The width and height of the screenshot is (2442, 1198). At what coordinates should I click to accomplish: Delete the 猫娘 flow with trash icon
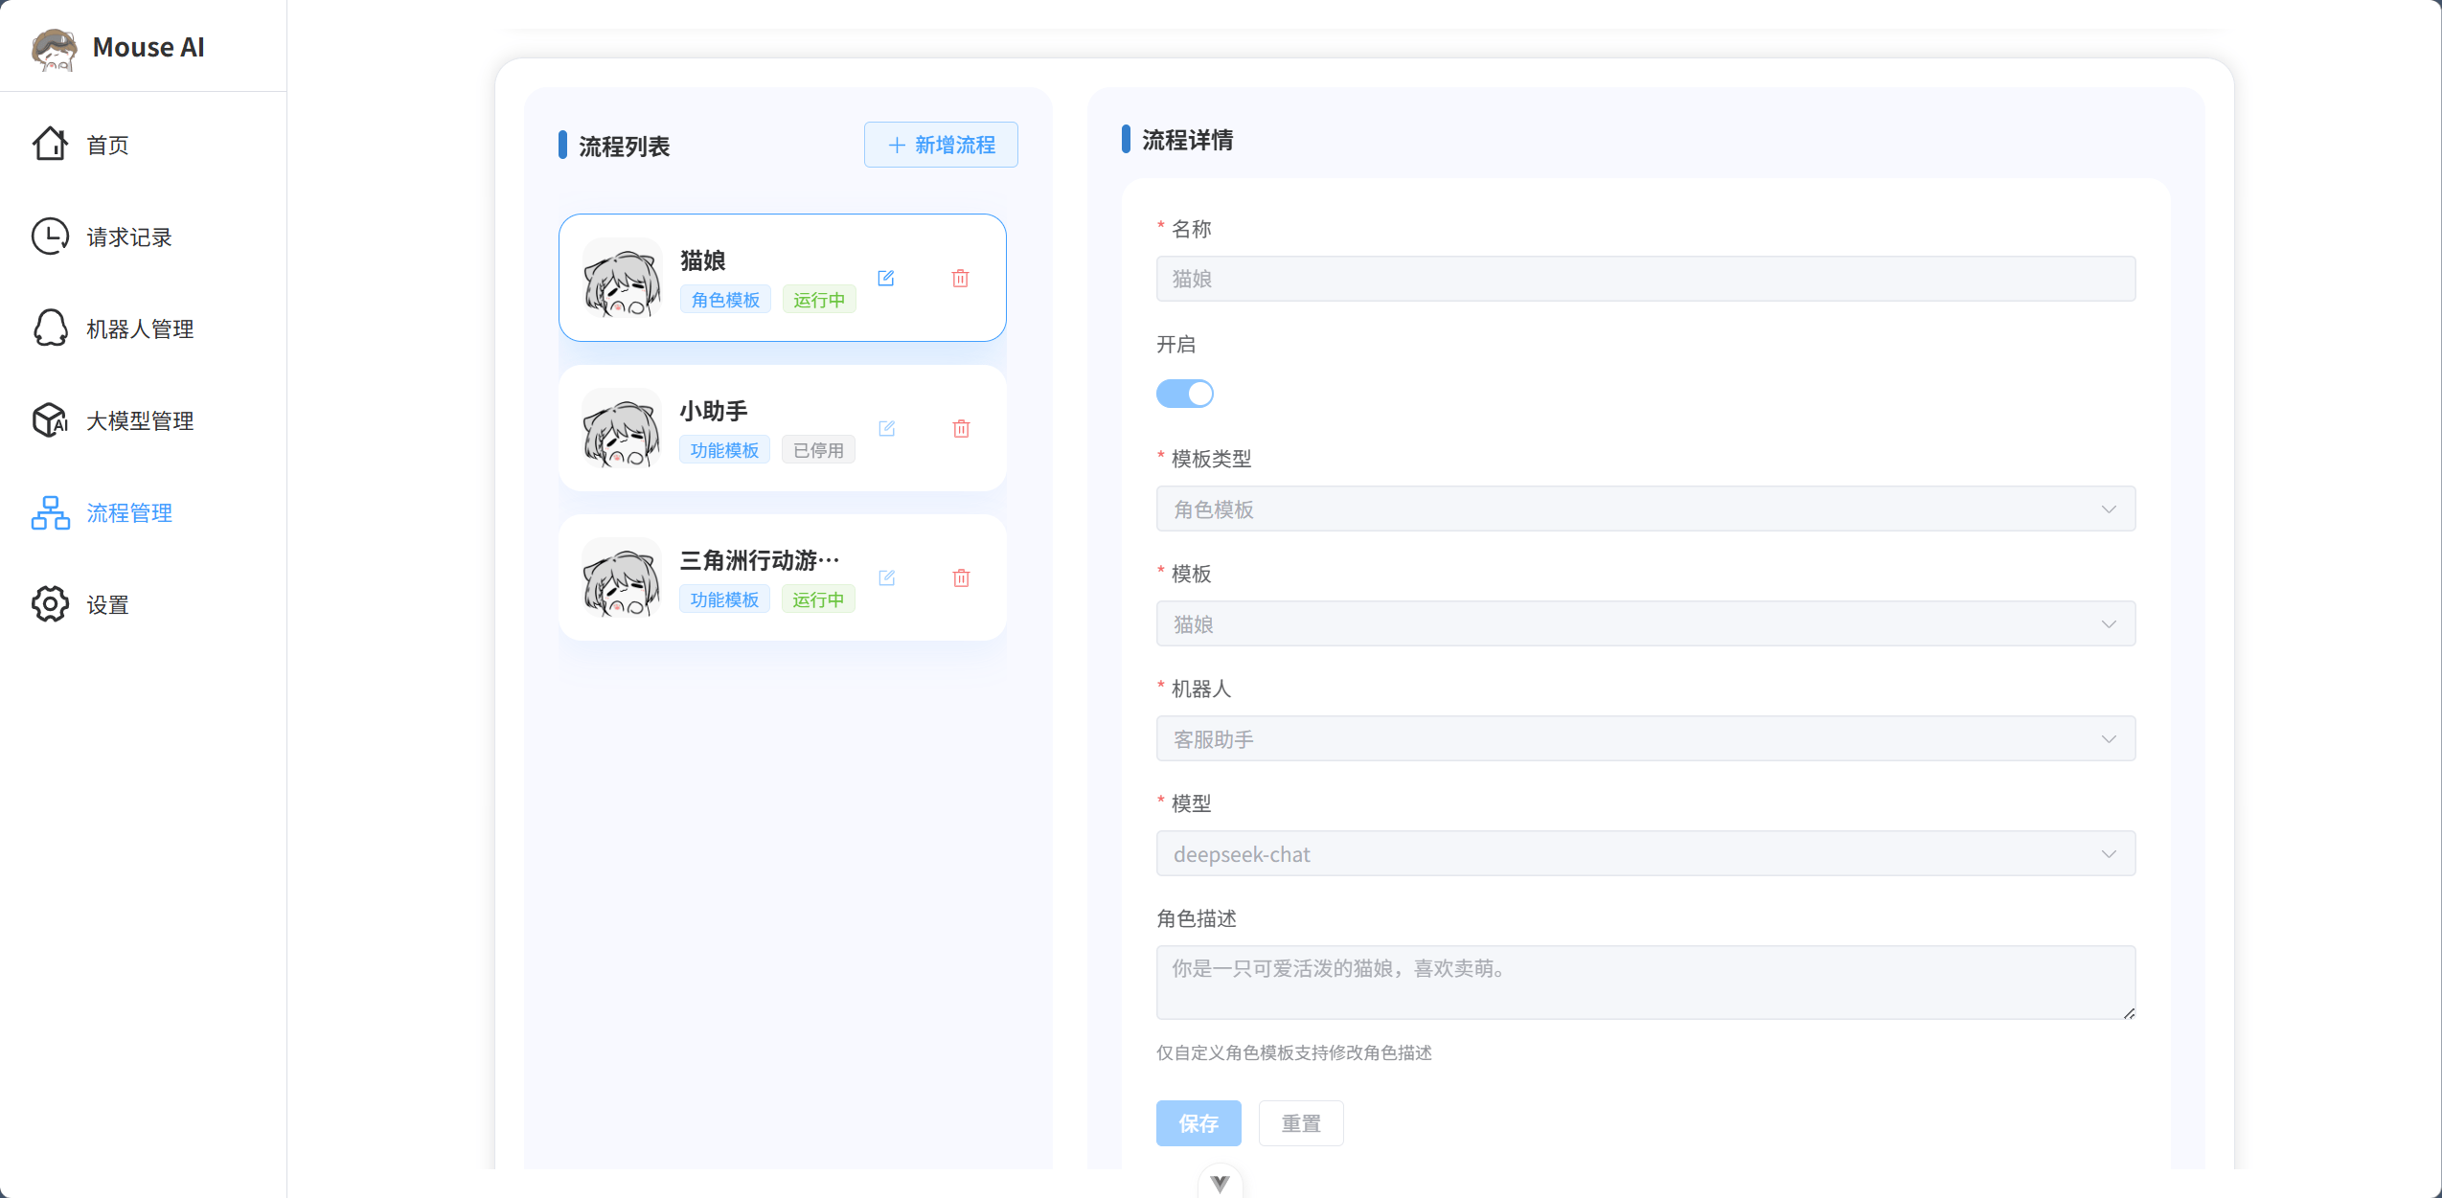click(960, 278)
